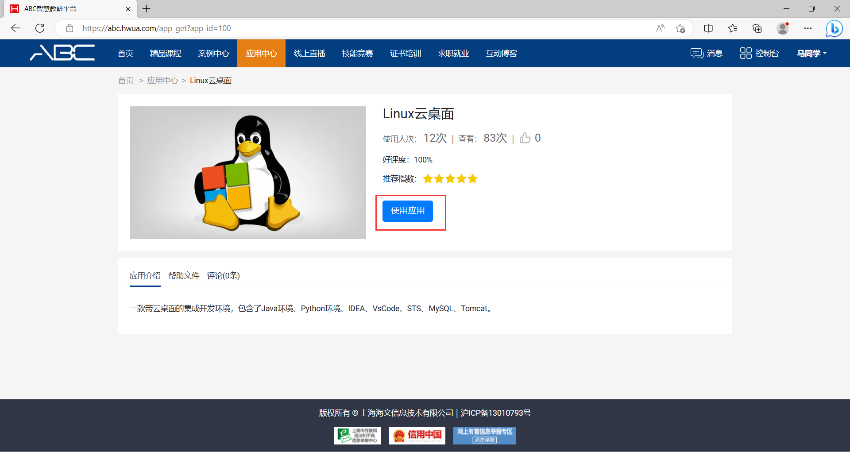Click the browser back arrow
The image size is (850, 452).
[x=15, y=28]
